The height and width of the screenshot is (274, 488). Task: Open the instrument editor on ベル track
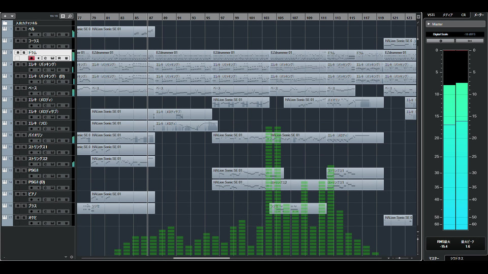[52, 35]
